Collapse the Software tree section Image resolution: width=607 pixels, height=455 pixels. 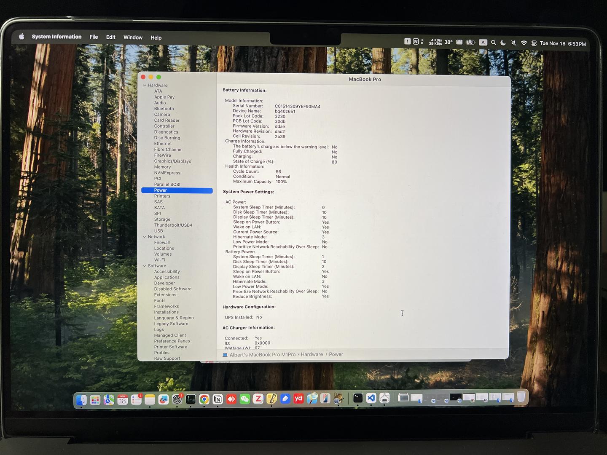[145, 266]
